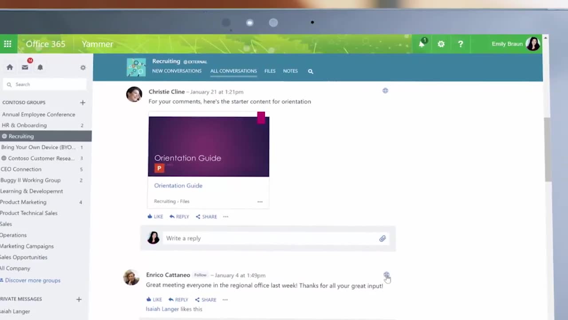This screenshot has width=568, height=320.
Task: Add a new Contoso group with plus
Action: click(83, 103)
